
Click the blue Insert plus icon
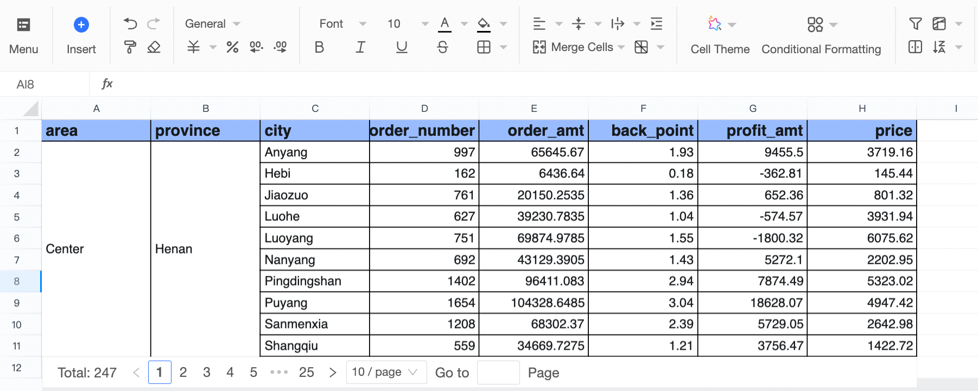(81, 24)
